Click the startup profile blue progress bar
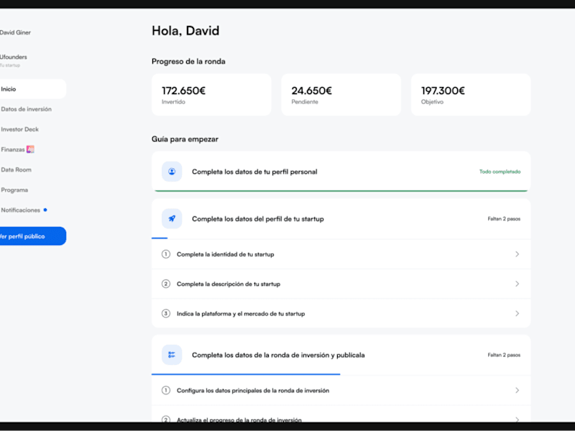Image resolution: width=575 pixels, height=431 pixels. point(160,238)
